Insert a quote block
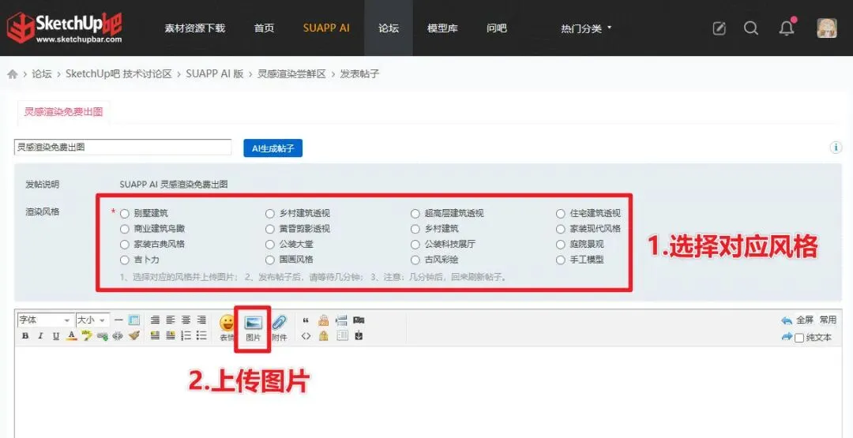This screenshot has height=438, width=853. coord(306,320)
